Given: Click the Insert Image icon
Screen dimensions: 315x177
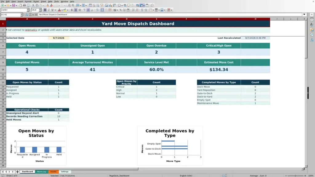Looking at the screenshot, I should tap(107, 5).
